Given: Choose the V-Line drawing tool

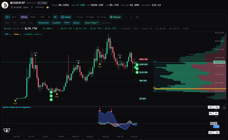Looking at the screenshot, I should tap(102, 17).
